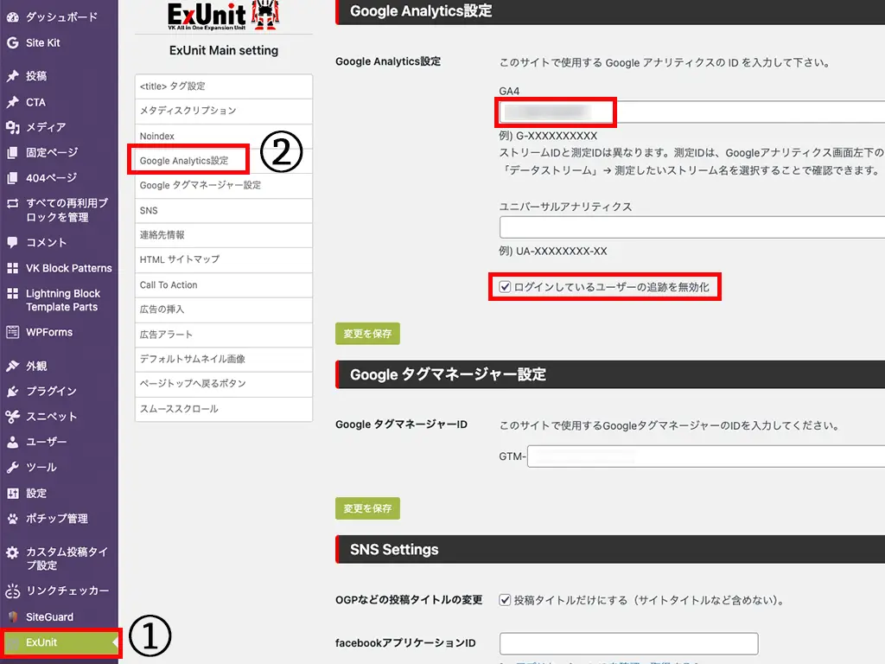Click the カスタム投稿タイプ設定 gear icon
The image size is (885, 664).
[x=12, y=552]
